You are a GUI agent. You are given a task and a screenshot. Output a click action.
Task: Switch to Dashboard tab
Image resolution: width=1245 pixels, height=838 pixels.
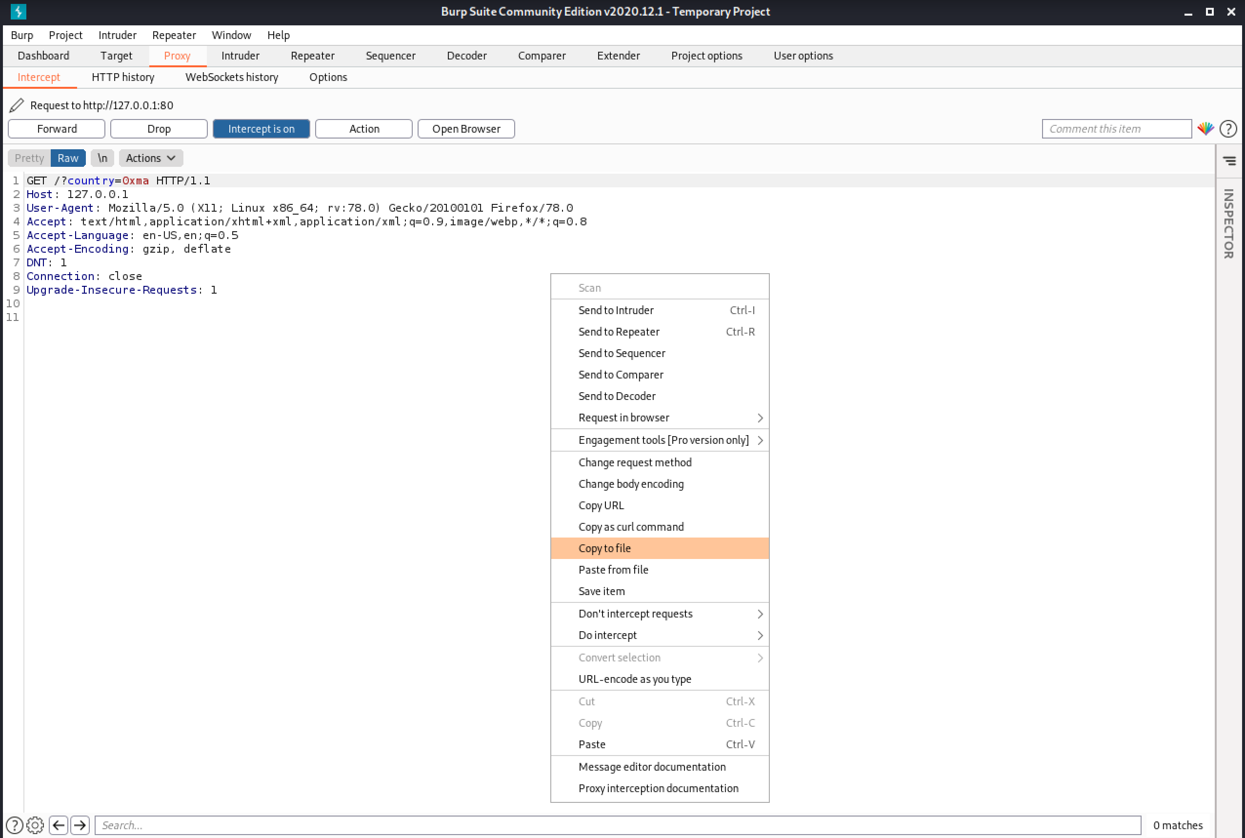(43, 56)
